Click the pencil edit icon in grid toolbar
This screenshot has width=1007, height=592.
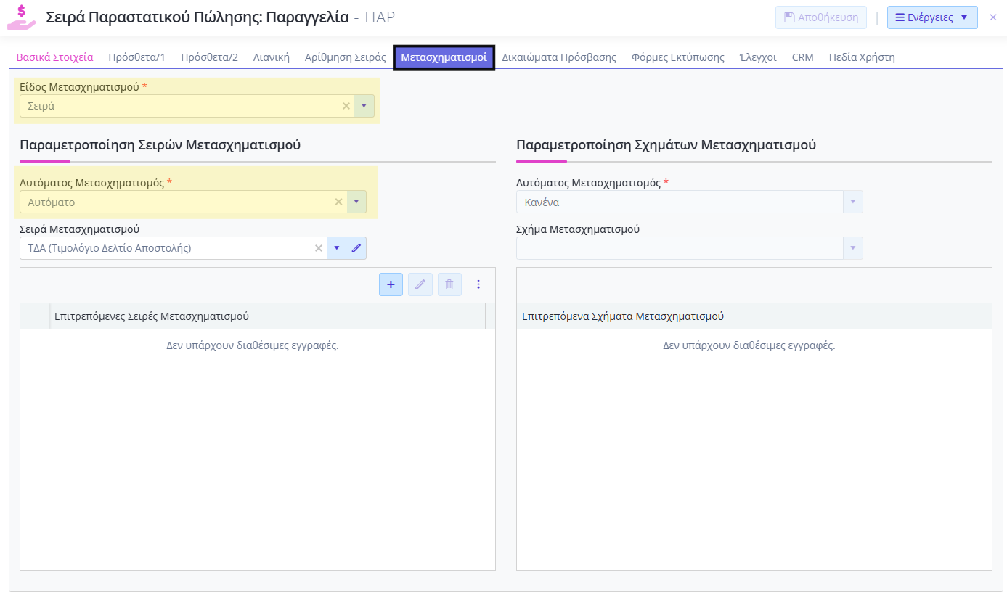pyautogui.click(x=420, y=284)
